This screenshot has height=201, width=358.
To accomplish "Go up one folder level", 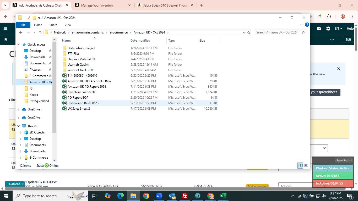I will [x=40, y=32].
